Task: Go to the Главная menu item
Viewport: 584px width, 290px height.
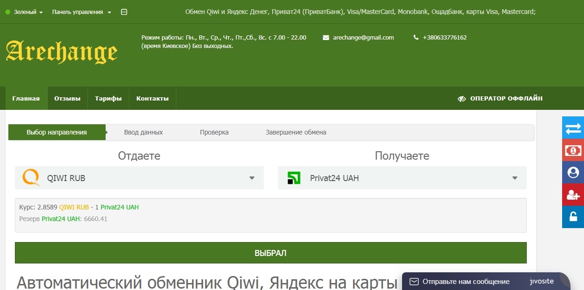Action: tap(26, 99)
